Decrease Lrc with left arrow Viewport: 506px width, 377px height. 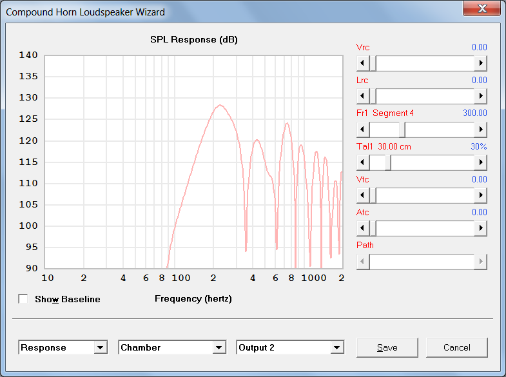tap(363, 96)
